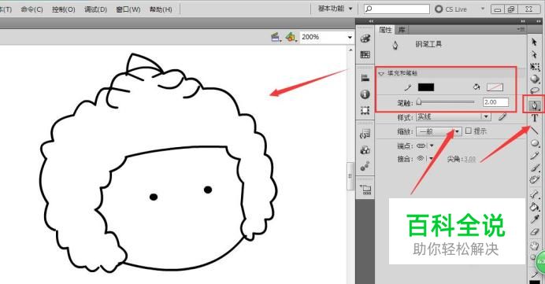This screenshot has height=284, width=545.
Task: Open the 控制(O) menu
Action: (x=63, y=9)
